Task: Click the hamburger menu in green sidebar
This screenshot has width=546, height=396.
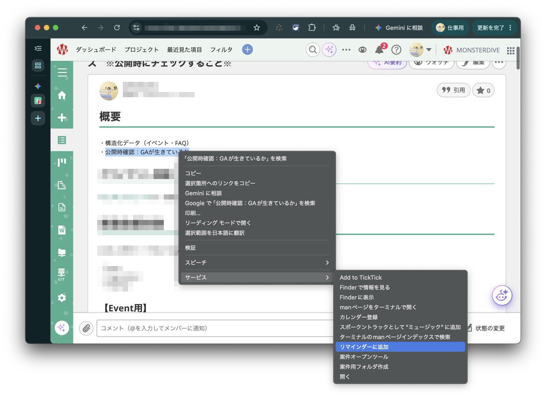Action: coord(62,72)
